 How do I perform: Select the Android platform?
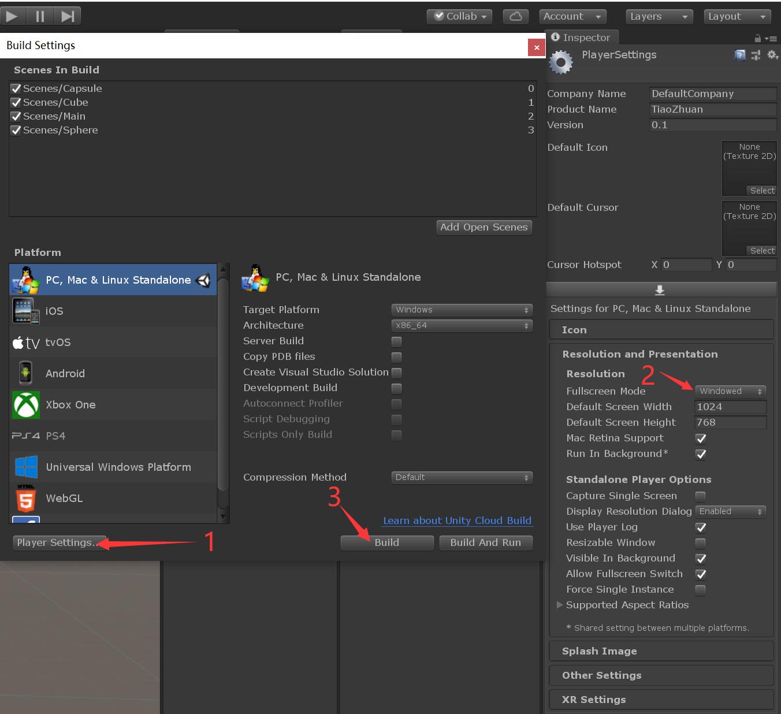coord(113,373)
